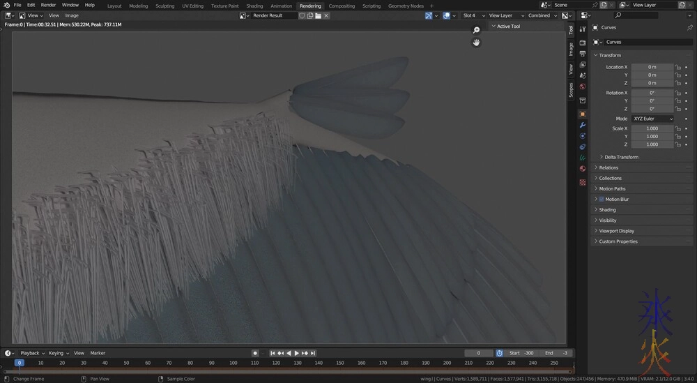Open the Modifiers wrench properties tab
The image size is (697, 383).
(x=583, y=124)
